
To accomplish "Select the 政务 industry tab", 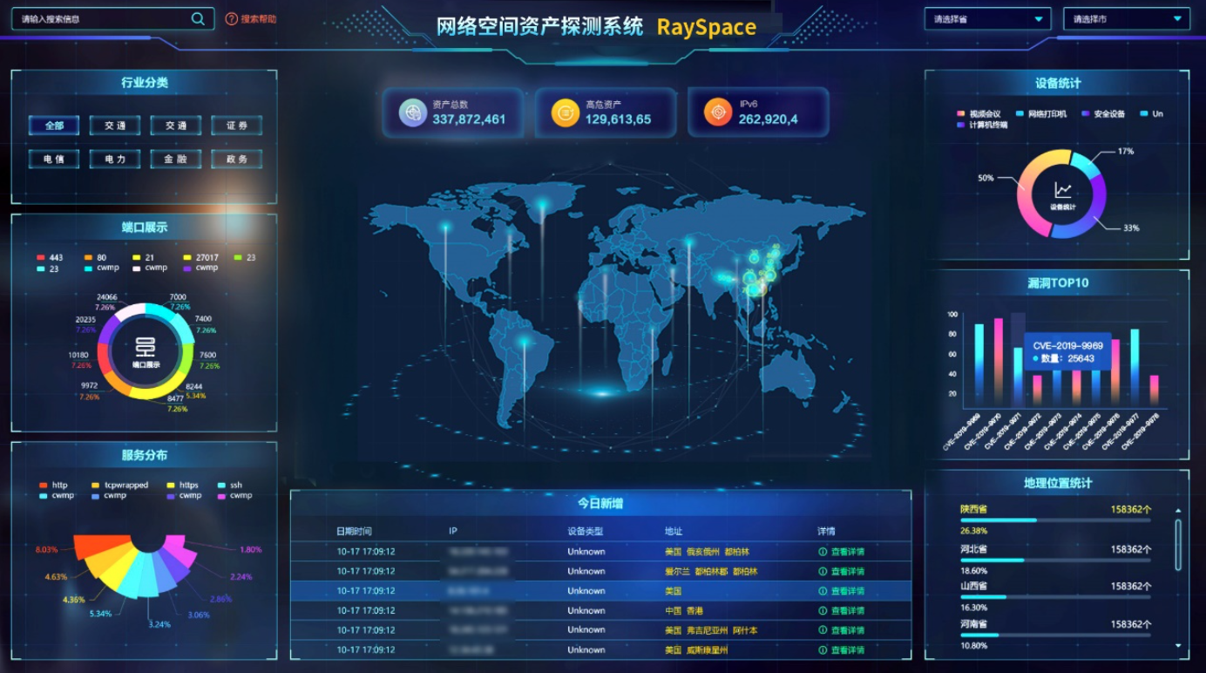I will coord(237,160).
